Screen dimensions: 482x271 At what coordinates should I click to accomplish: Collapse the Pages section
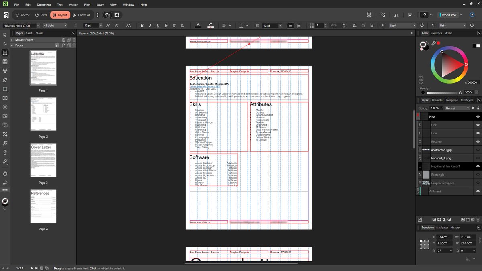click(x=12, y=45)
